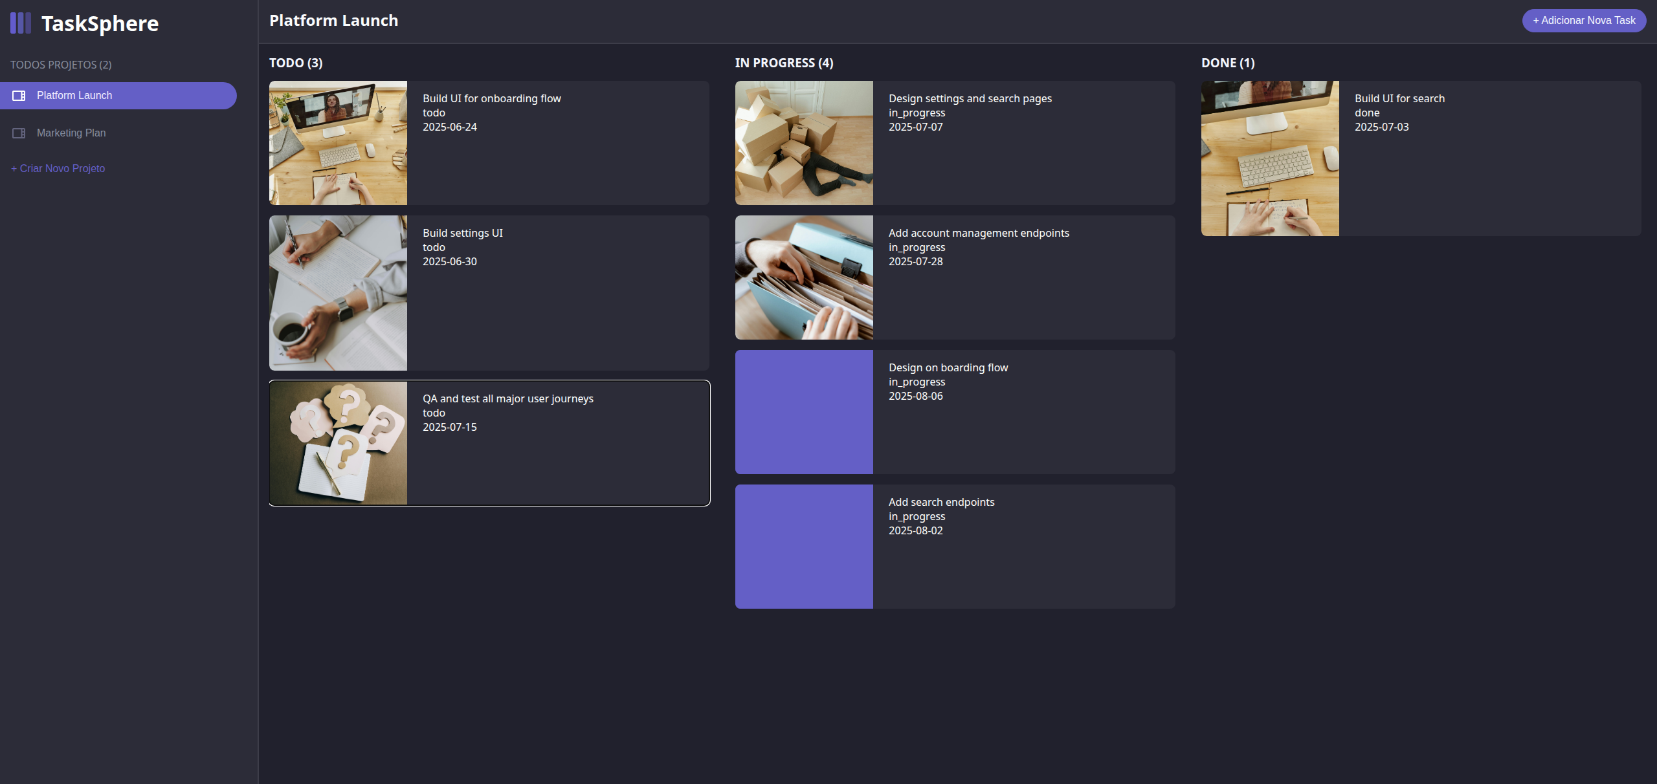Click the Adicionar Nova Task button

(1584, 21)
